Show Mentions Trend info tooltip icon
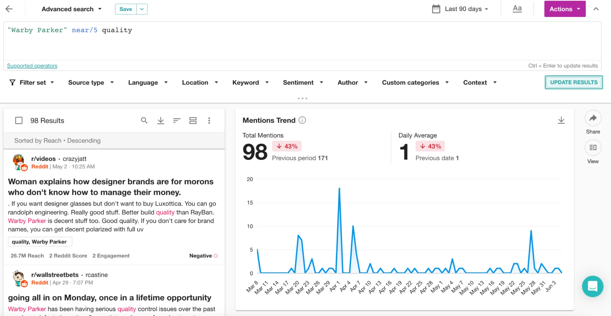 302,120
